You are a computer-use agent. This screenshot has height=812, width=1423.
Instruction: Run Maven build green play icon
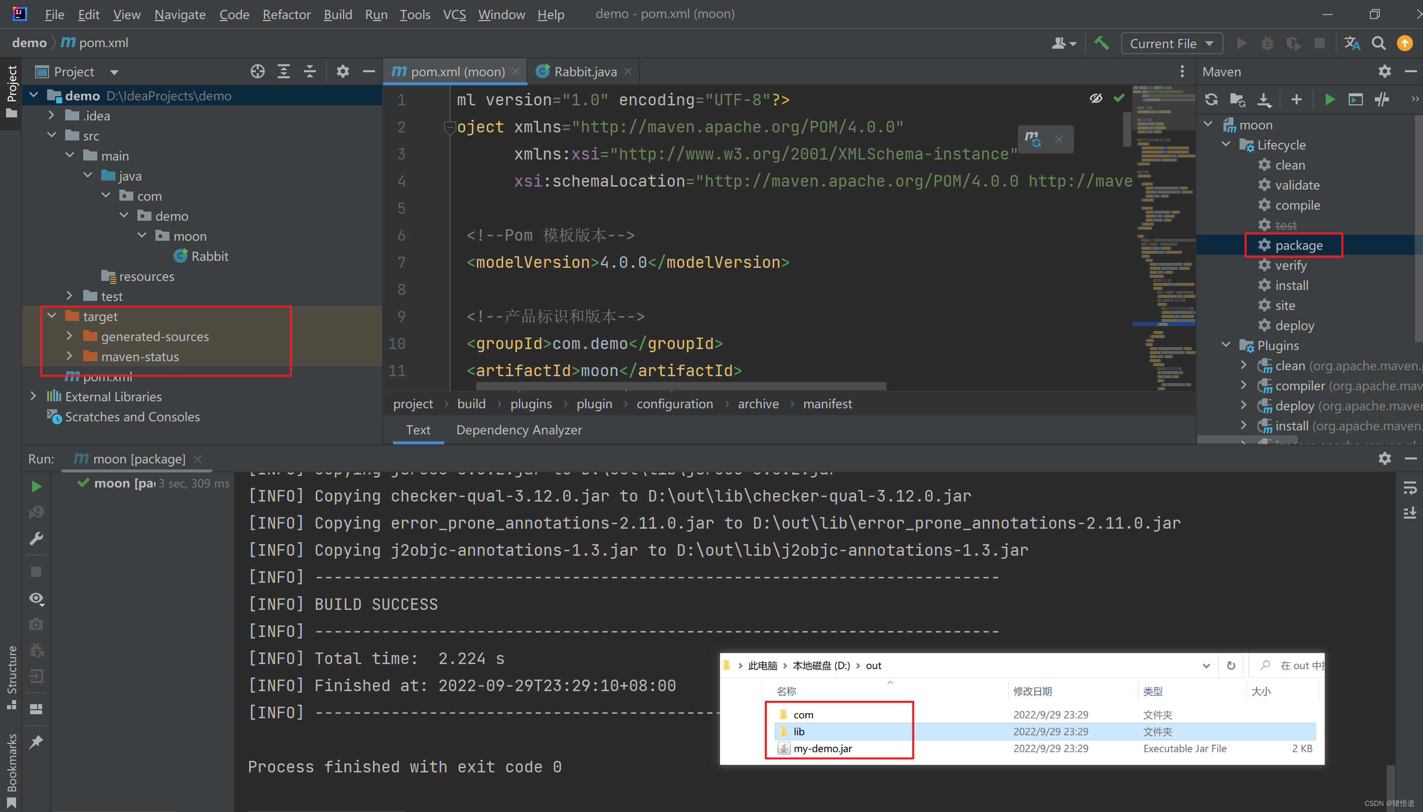[1330, 100]
